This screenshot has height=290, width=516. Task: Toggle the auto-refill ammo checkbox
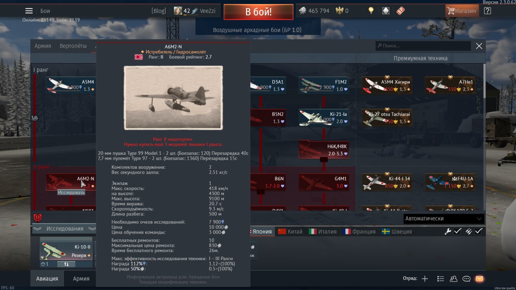point(479,231)
